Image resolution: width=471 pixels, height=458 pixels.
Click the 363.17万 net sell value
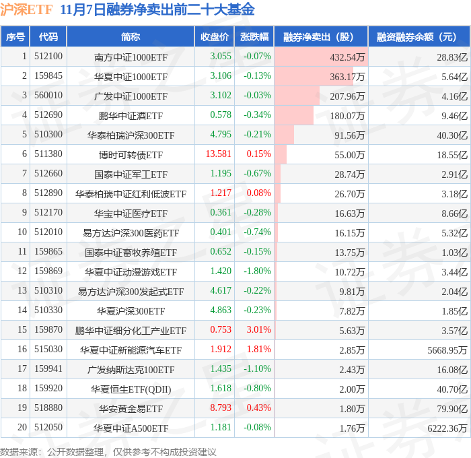coord(347,77)
